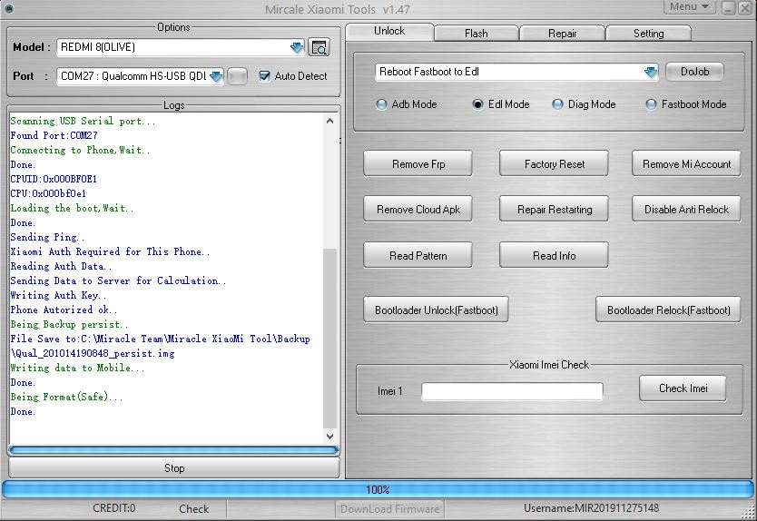Switch to the Unlock tab
757x521 pixels.
389,32
